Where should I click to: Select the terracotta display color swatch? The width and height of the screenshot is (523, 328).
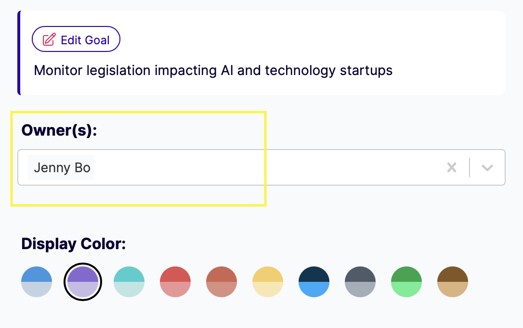pyautogui.click(x=222, y=282)
